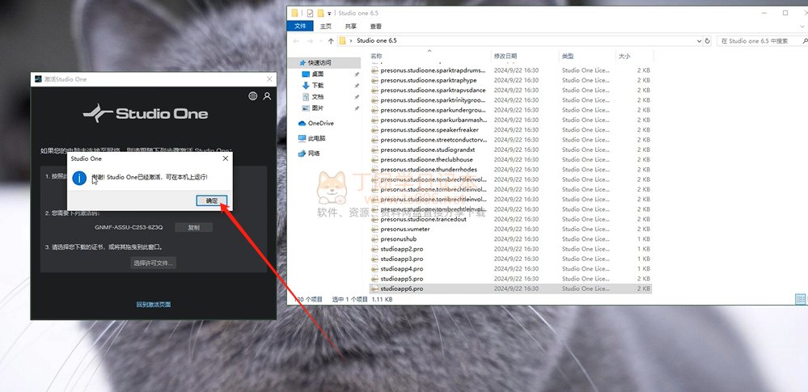808x392 pixels.
Task: Select 此电脑 in the sidebar
Action: pyautogui.click(x=317, y=139)
